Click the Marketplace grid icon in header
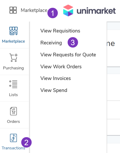120x153 pixels. [x=13, y=10]
